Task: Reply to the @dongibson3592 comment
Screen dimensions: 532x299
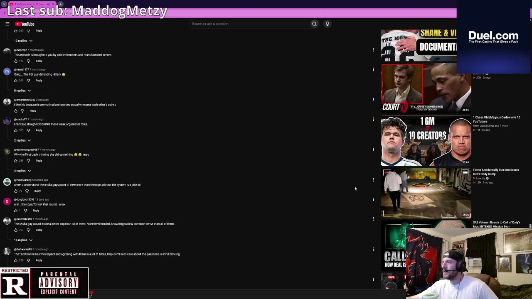Action: (36, 211)
